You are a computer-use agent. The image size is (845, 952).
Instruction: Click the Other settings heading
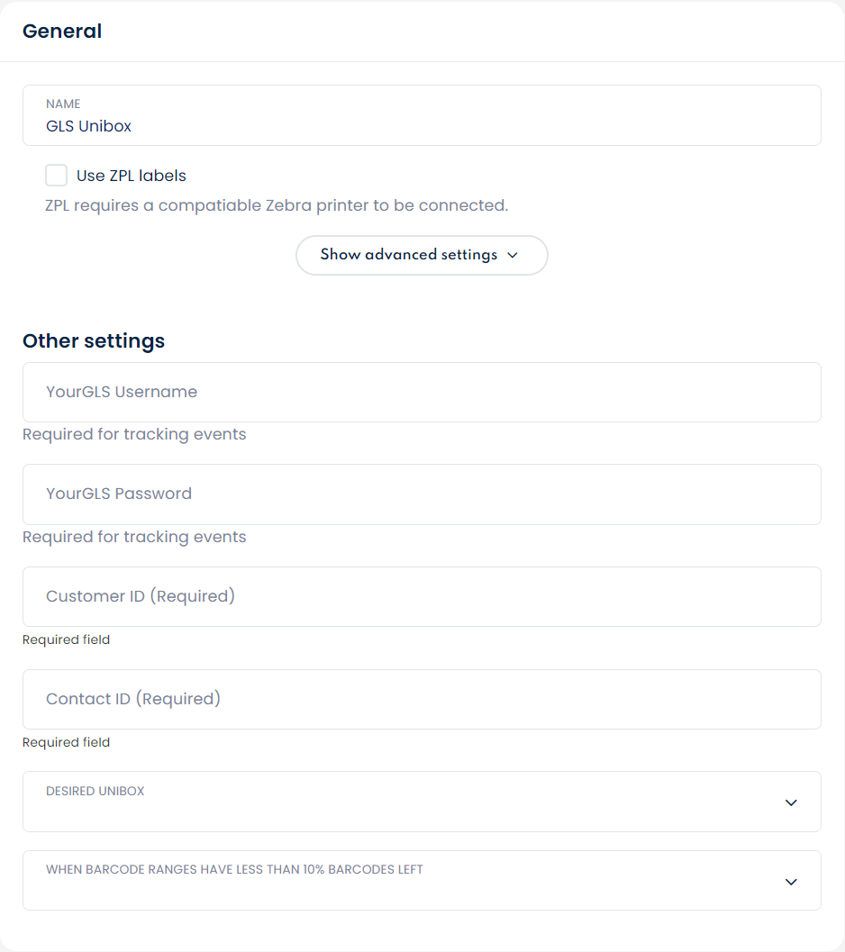(x=94, y=341)
